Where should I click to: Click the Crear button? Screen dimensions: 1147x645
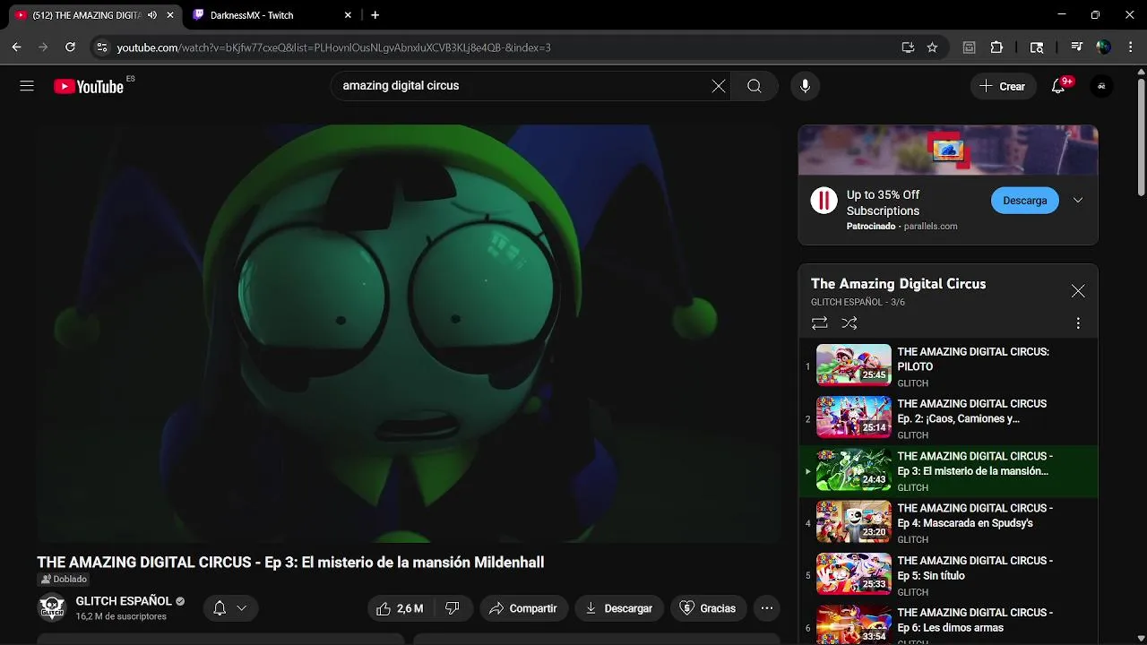pyautogui.click(x=1003, y=86)
